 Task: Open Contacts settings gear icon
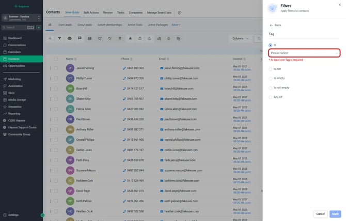point(180,12)
